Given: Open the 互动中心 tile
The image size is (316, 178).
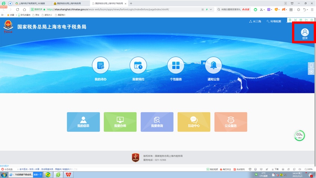Looking at the screenshot, I should coord(194,122).
